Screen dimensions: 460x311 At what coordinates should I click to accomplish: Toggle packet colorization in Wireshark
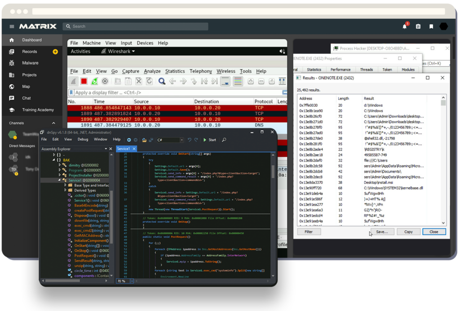[x=238, y=81]
